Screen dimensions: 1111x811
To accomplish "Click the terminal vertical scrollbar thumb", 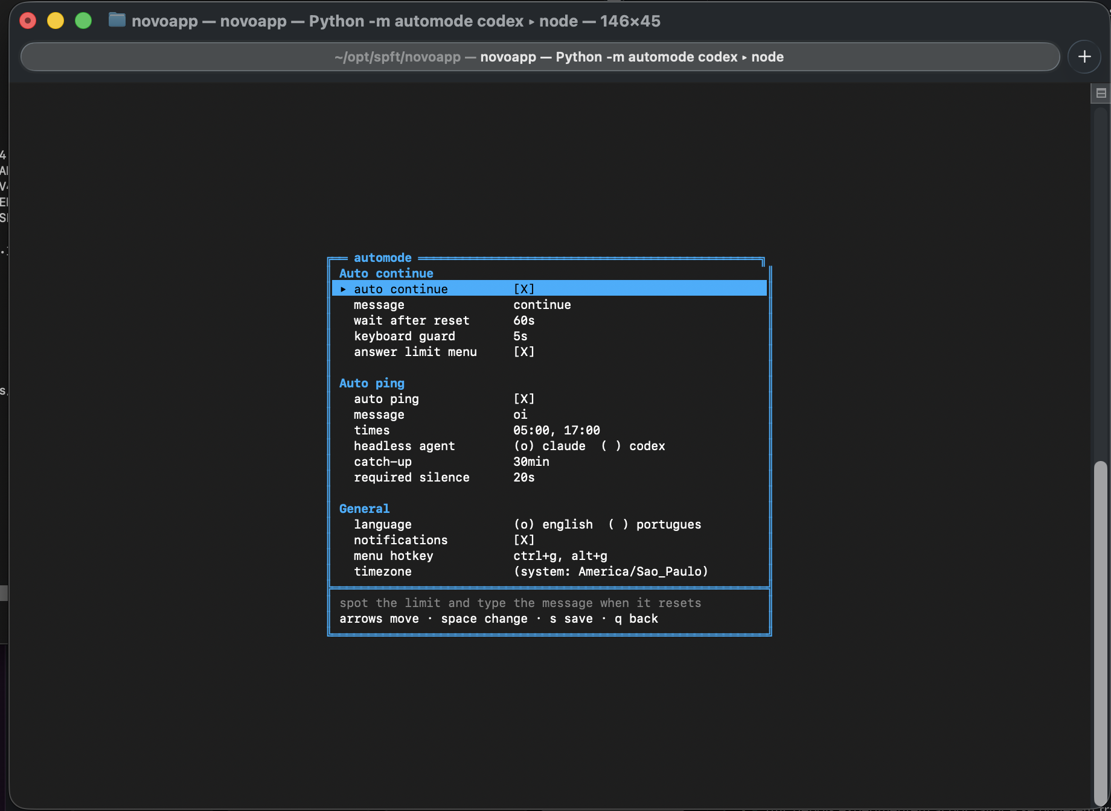I will point(1101,634).
